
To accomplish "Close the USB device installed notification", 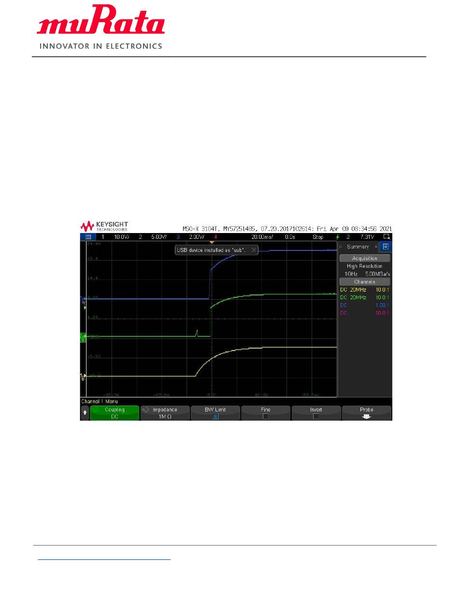I will point(254,250).
